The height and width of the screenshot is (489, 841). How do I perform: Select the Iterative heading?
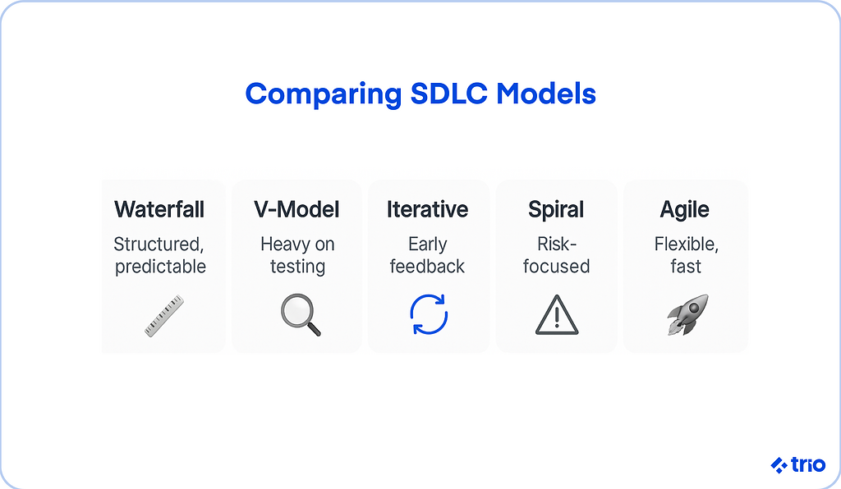427,209
